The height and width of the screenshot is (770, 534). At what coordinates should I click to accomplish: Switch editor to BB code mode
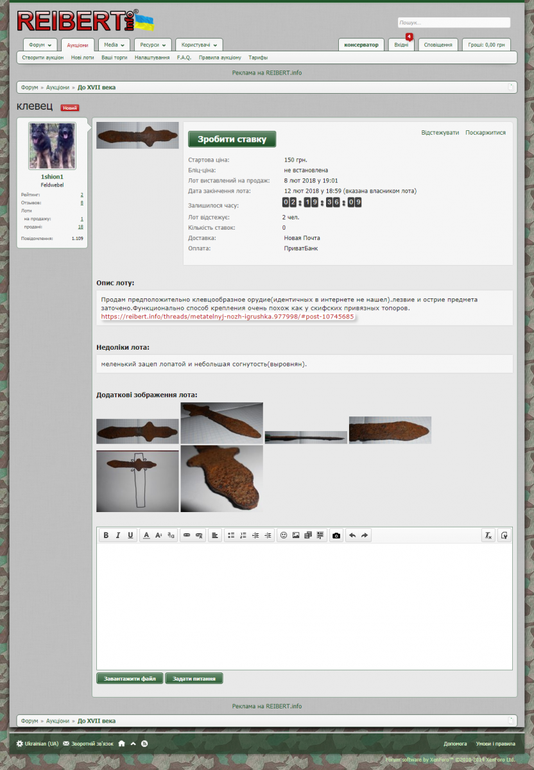(504, 535)
